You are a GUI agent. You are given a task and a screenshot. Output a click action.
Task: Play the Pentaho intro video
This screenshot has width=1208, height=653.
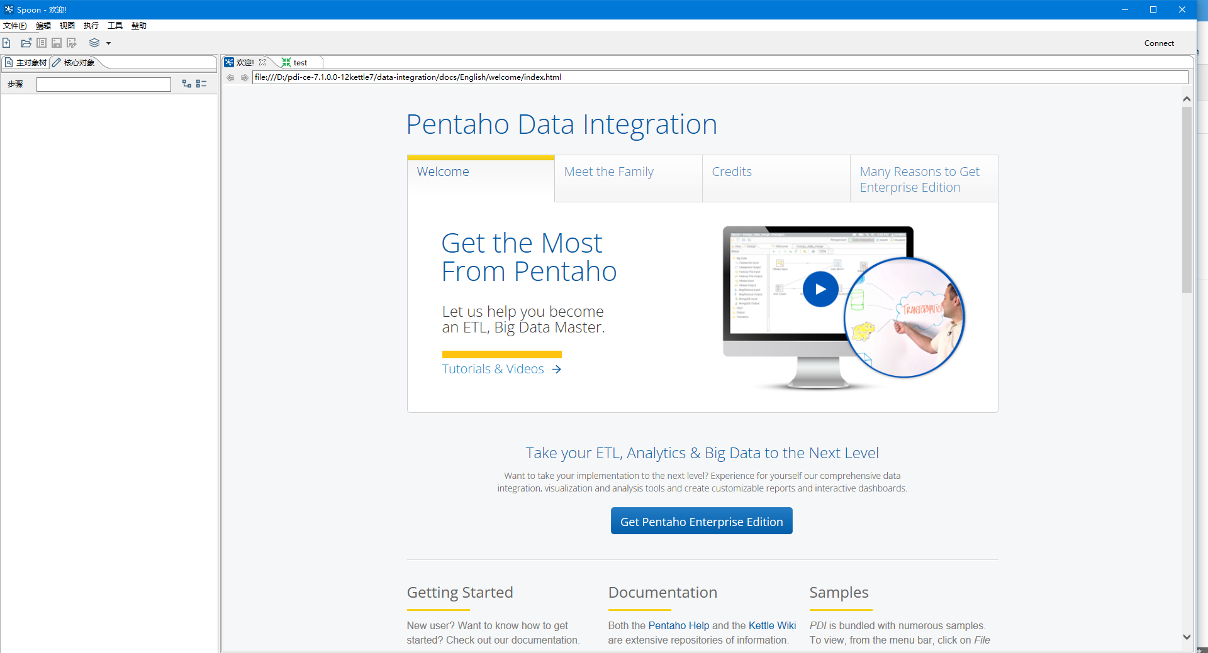pyautogui.click(x=820, y=289)
